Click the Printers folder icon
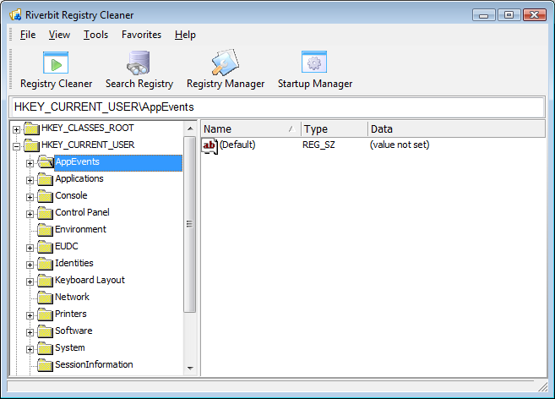Image resolution: width=555 pixels, height=399 pixels. (x=46, y=314)
